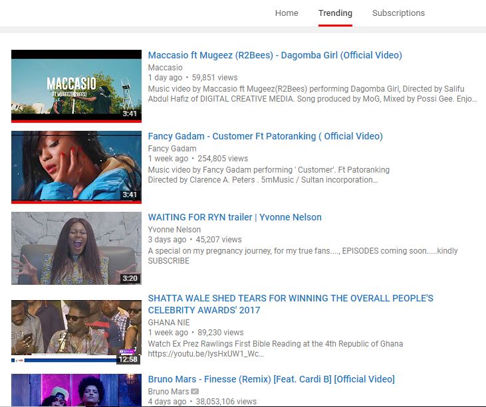Click the Maccasio Dagomba Girl thumbnail

point(76,86)
